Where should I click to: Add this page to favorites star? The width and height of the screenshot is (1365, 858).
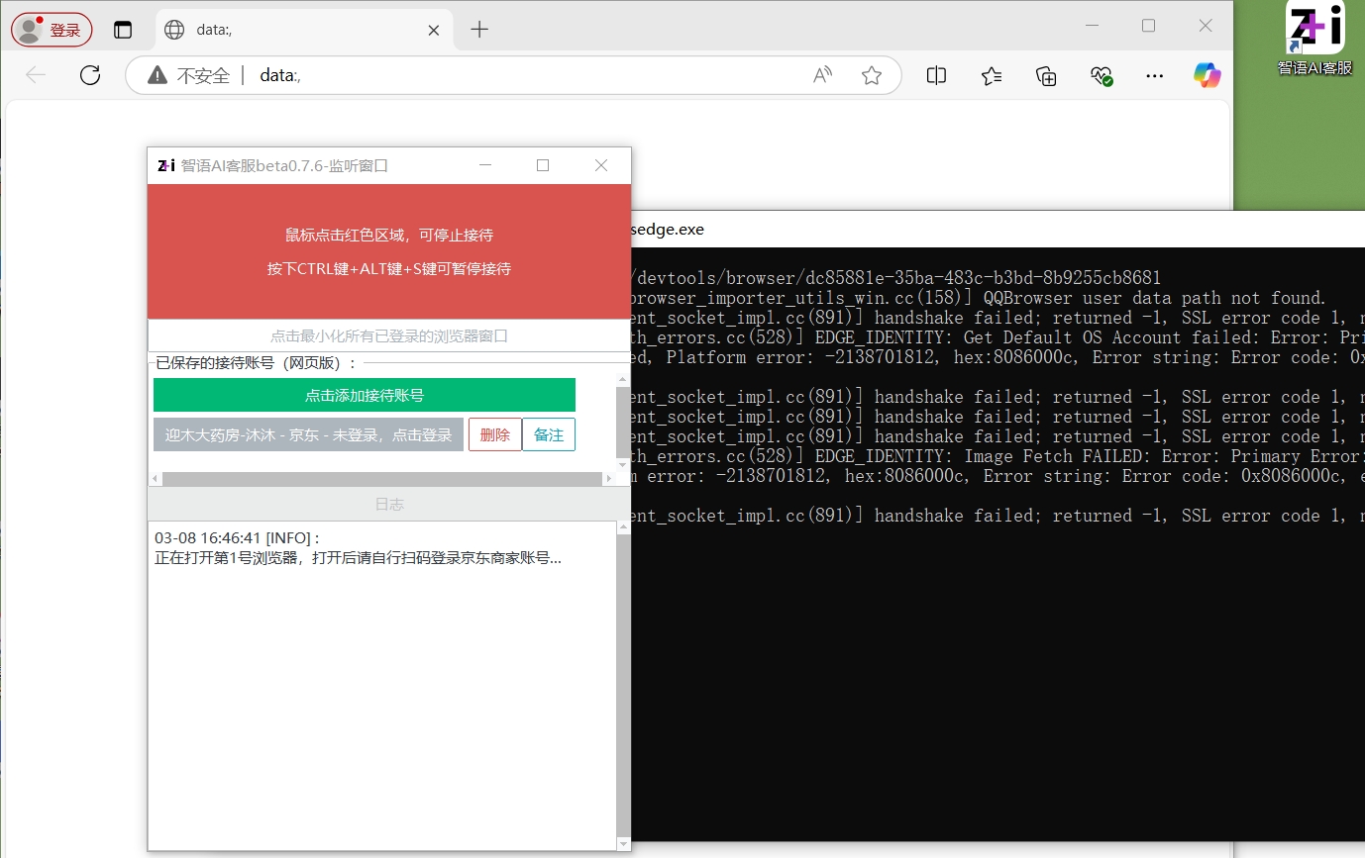click(x=872, y=75)
